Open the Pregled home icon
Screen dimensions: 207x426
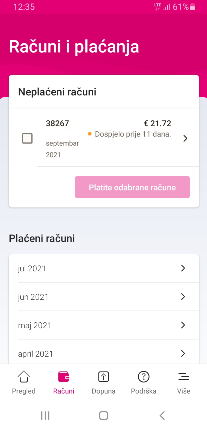pyautogui.click(x=24, y=377)
